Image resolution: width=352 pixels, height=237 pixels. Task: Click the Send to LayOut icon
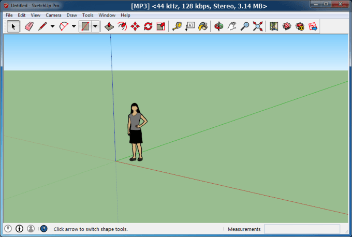[x=313, y=26]
